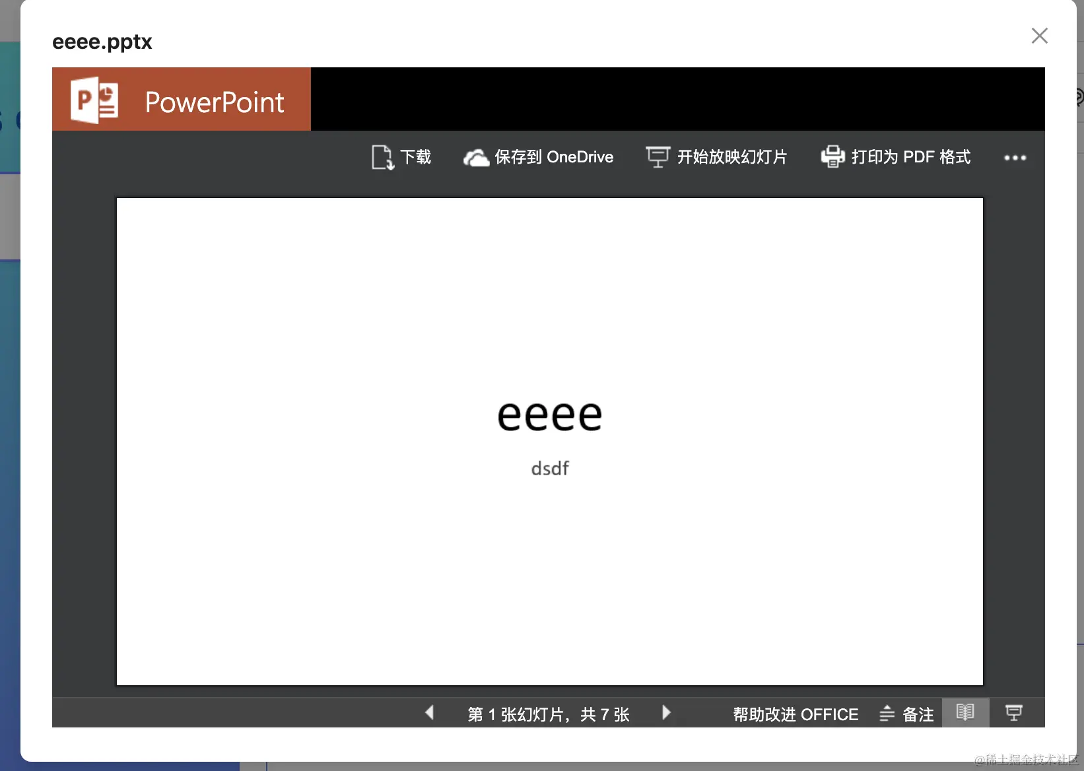Click the 下载 download label
This screenshot has width=1084, height=771.
point(416,157)
